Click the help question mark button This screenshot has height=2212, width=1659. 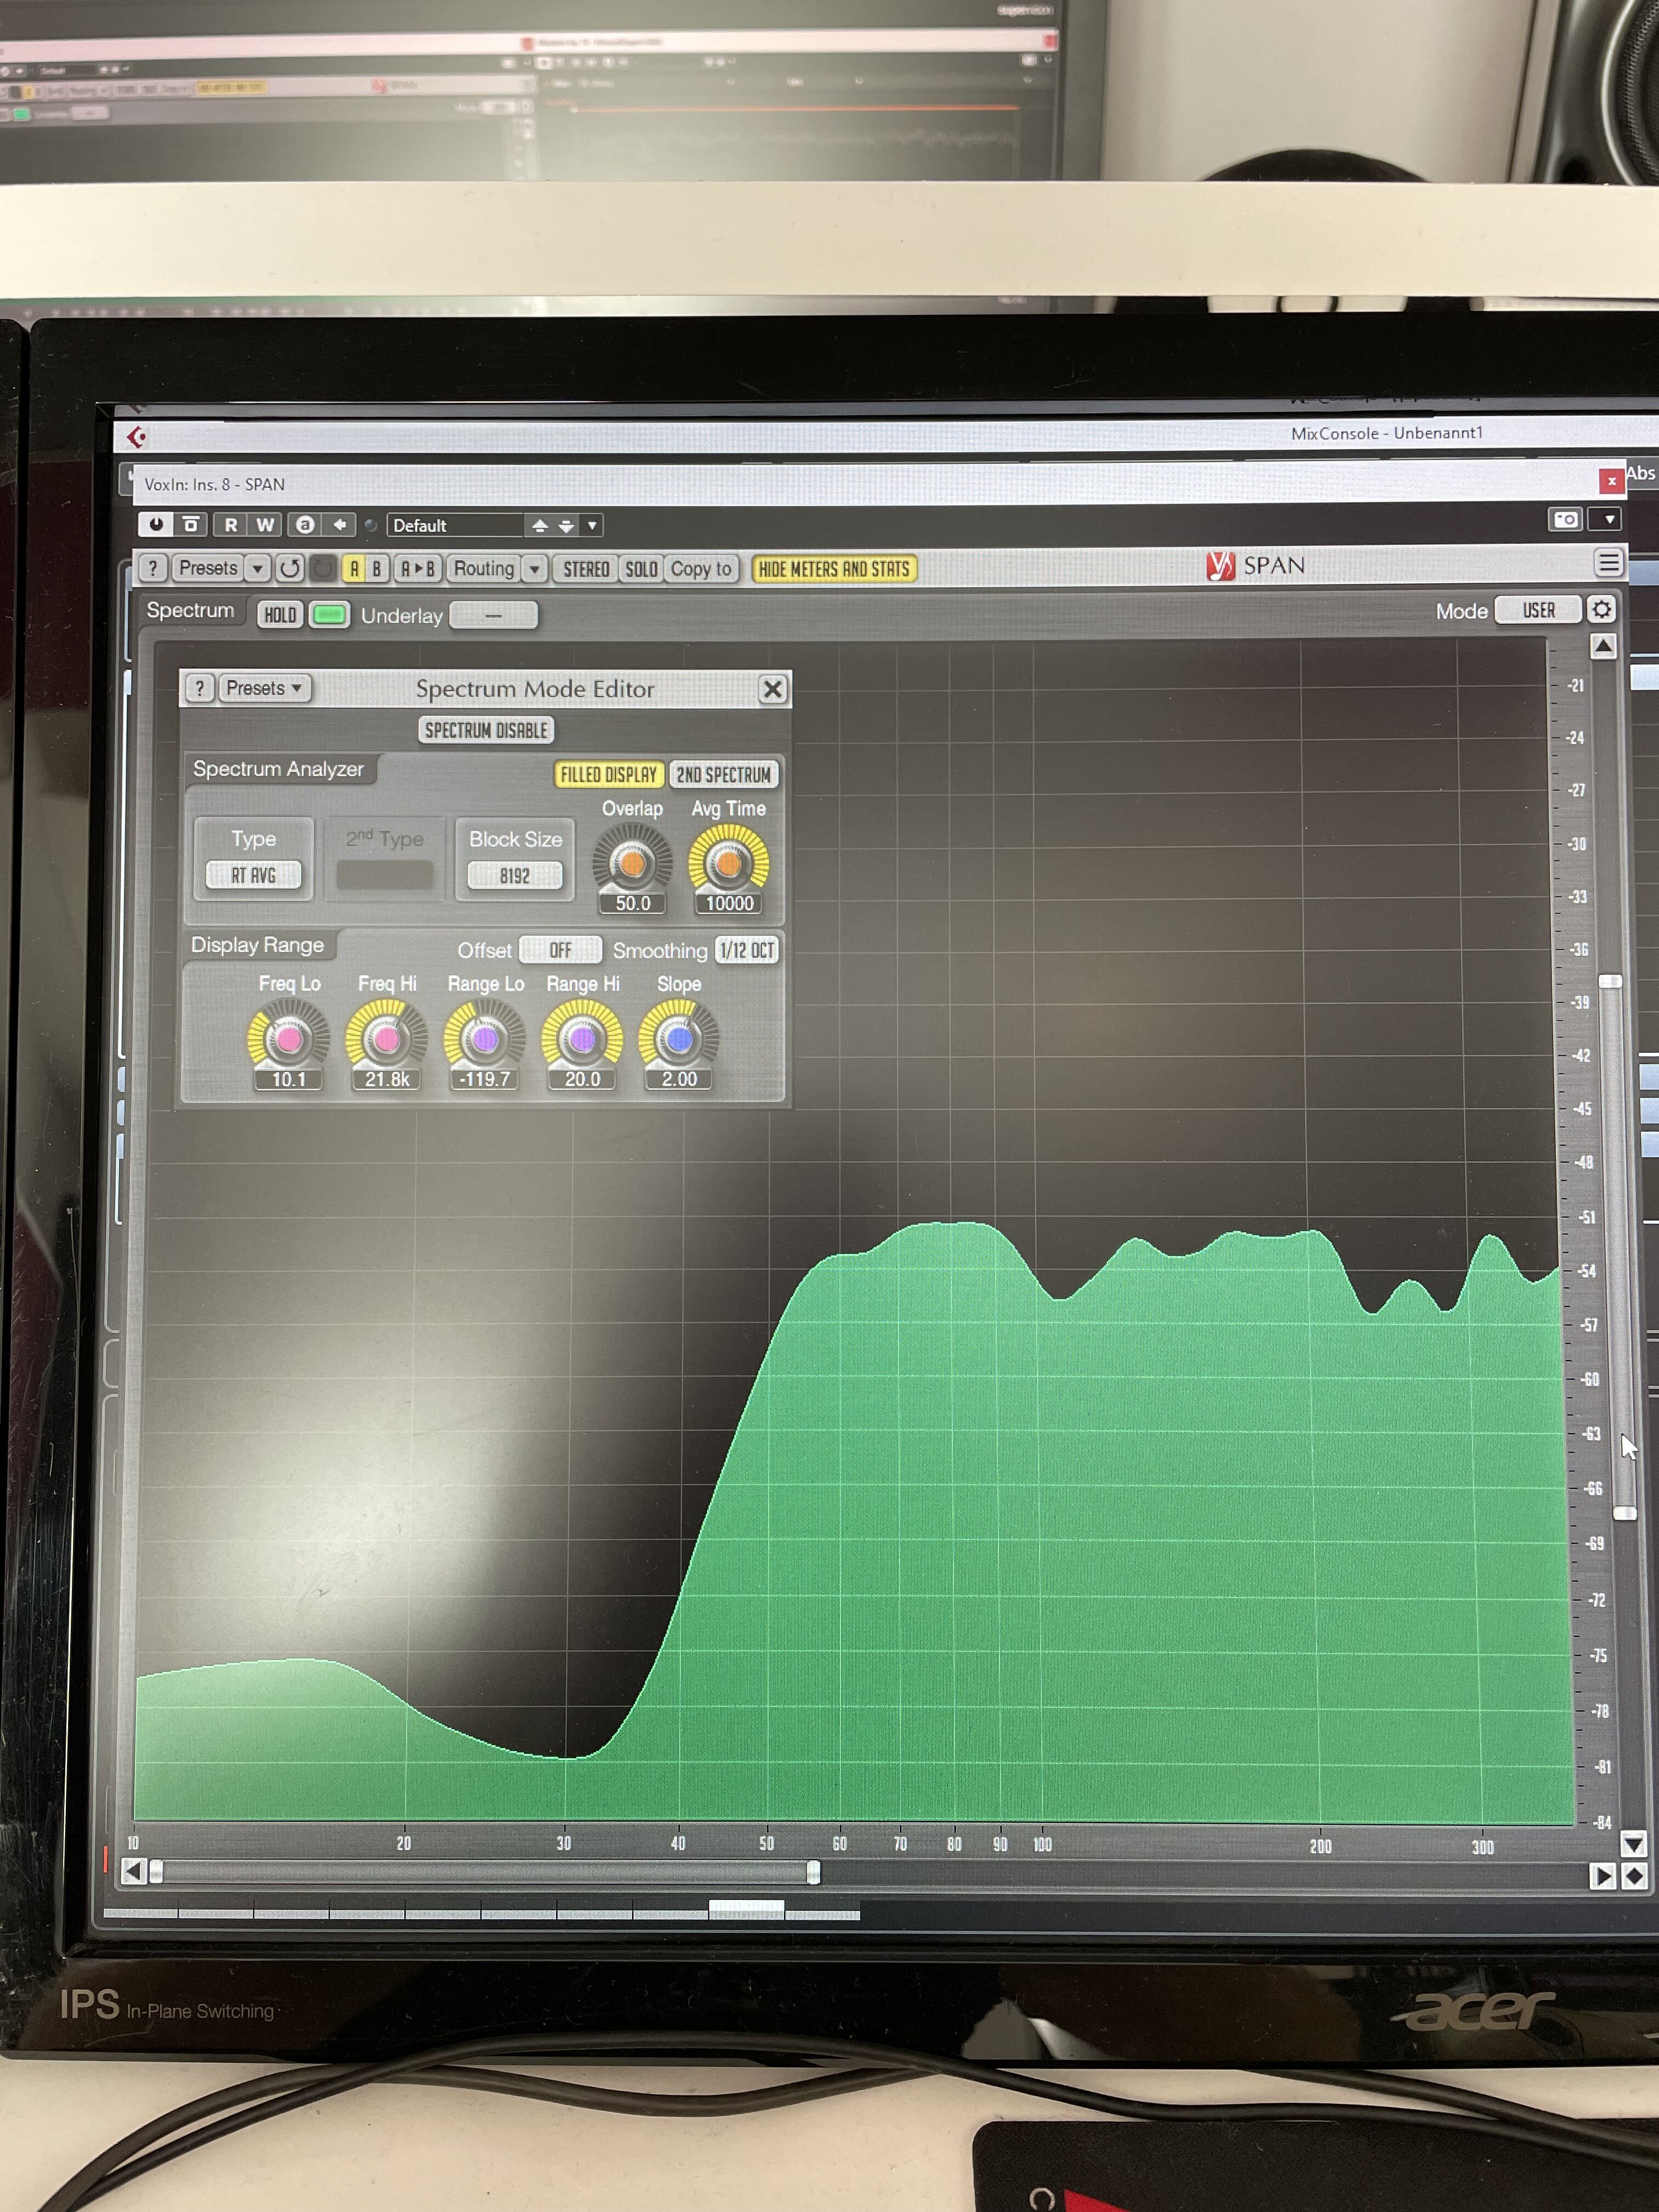[x=152, y=568]
